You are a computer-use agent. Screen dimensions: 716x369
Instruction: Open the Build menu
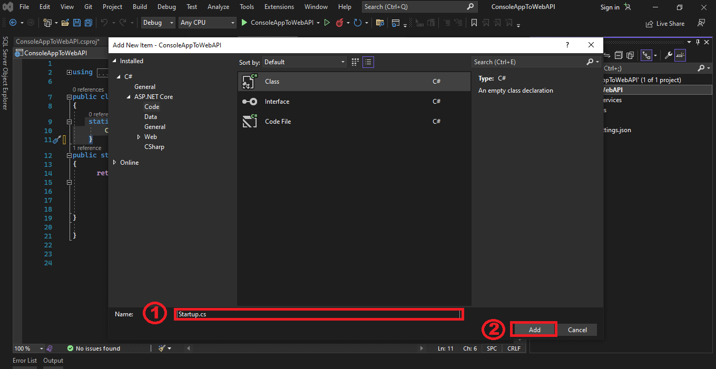(140, 7)
